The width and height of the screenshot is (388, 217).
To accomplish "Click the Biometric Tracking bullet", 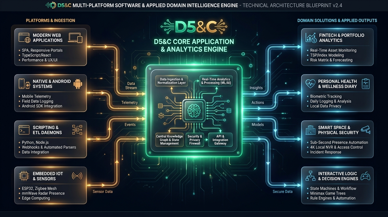I will 326,96.
